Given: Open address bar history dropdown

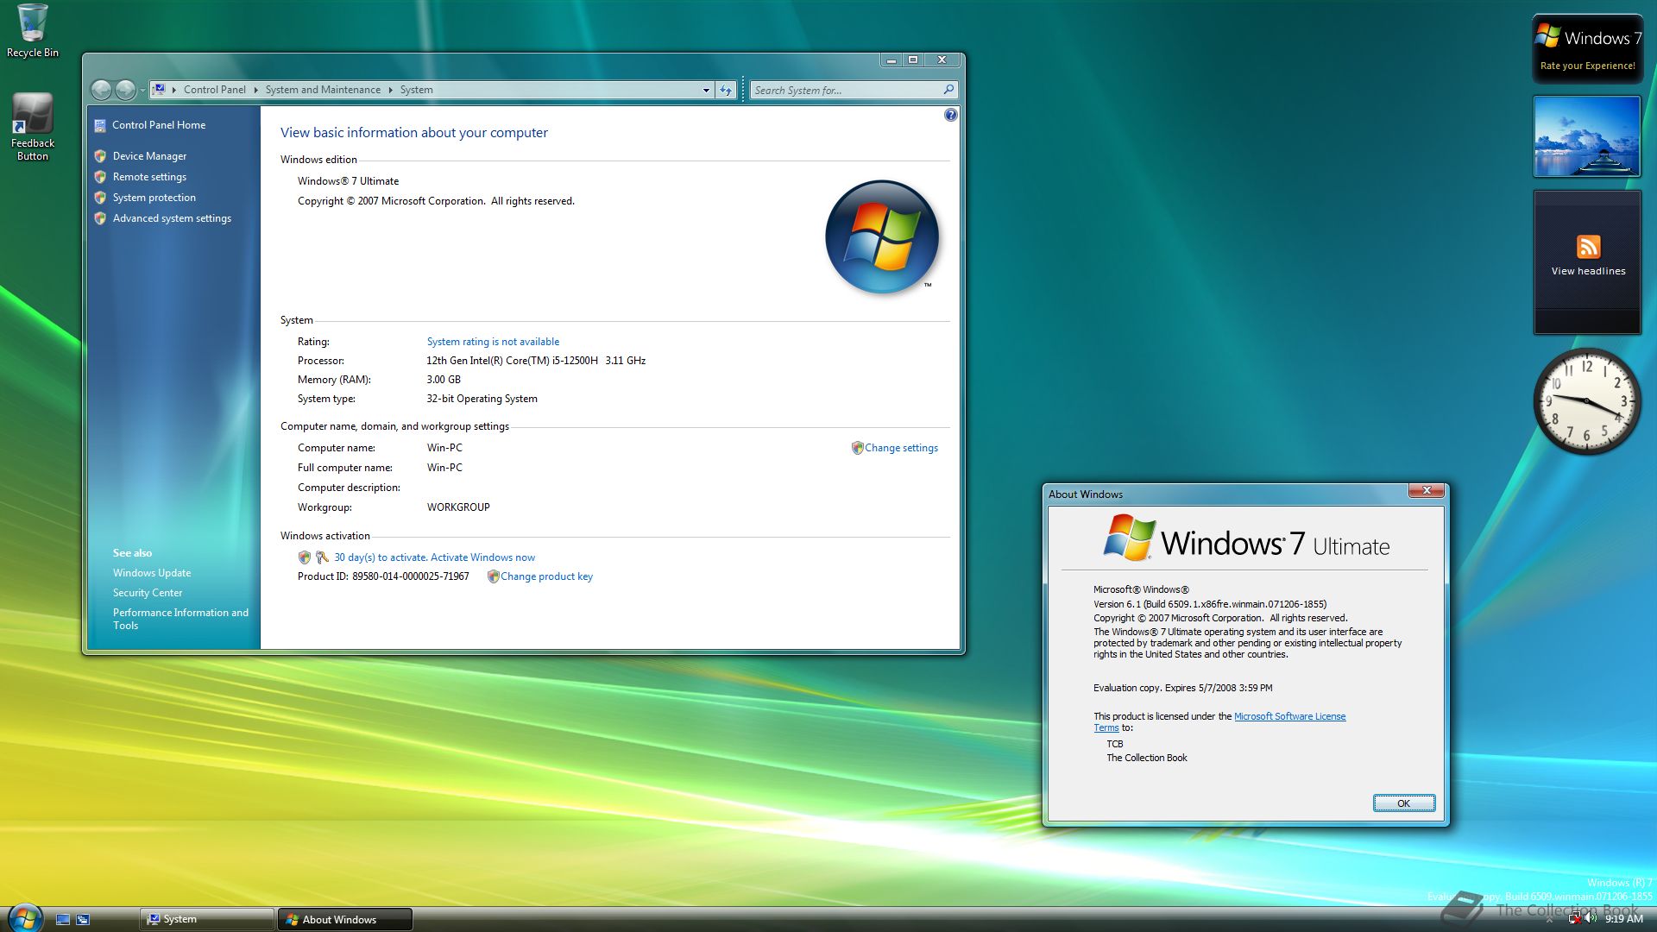Looking at the screenshot, I should pyautogui.click(x=706, y=90).
